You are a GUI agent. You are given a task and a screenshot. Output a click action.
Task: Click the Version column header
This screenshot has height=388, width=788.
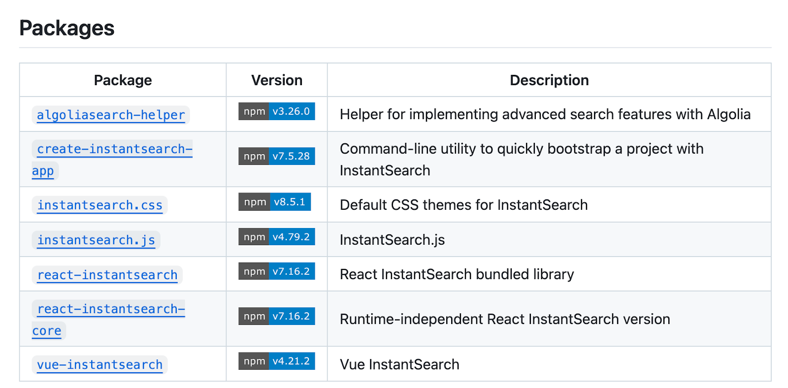pos(277,80)
